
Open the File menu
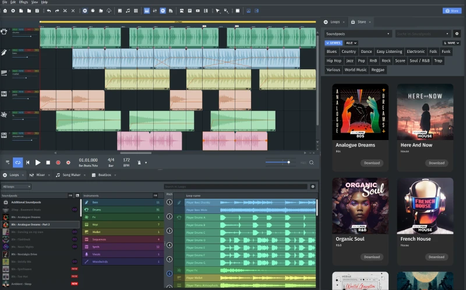[x=5, y=2]
